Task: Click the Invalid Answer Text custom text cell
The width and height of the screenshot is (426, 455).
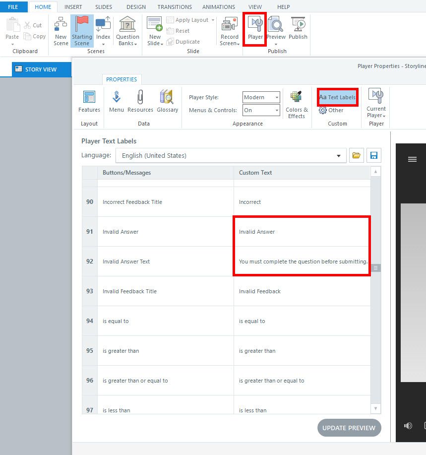Action: point(302,261)
